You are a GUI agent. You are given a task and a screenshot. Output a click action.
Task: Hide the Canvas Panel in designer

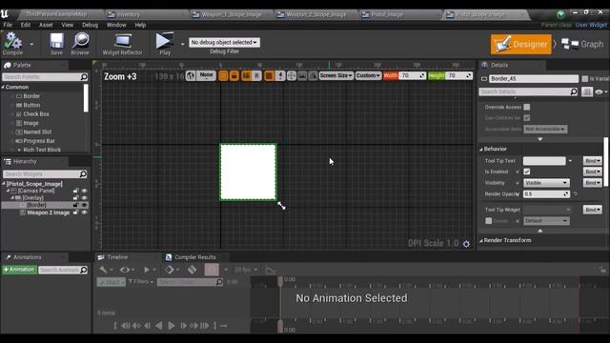click(x=84, y=191)
